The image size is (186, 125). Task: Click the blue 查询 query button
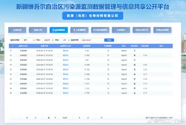109,40
